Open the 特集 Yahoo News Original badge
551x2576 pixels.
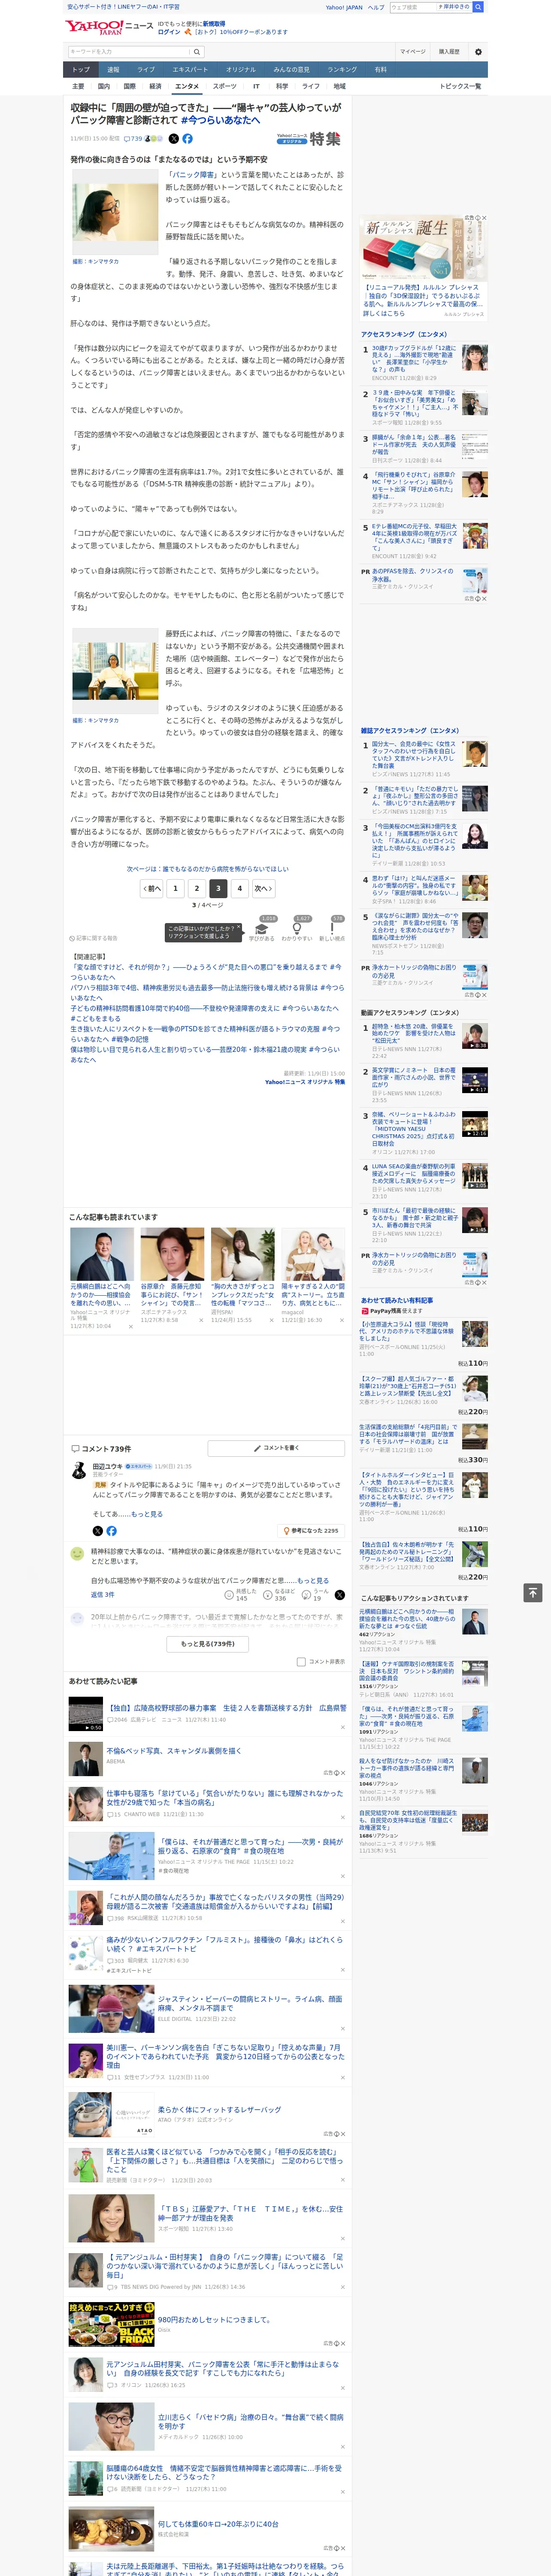click(309, 139)
